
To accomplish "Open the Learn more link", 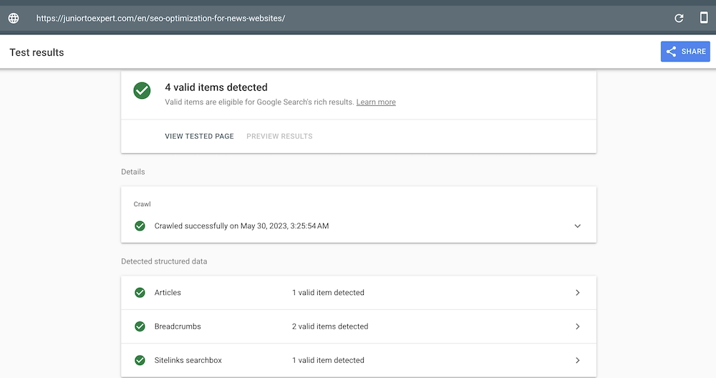I will click(376, 102).
